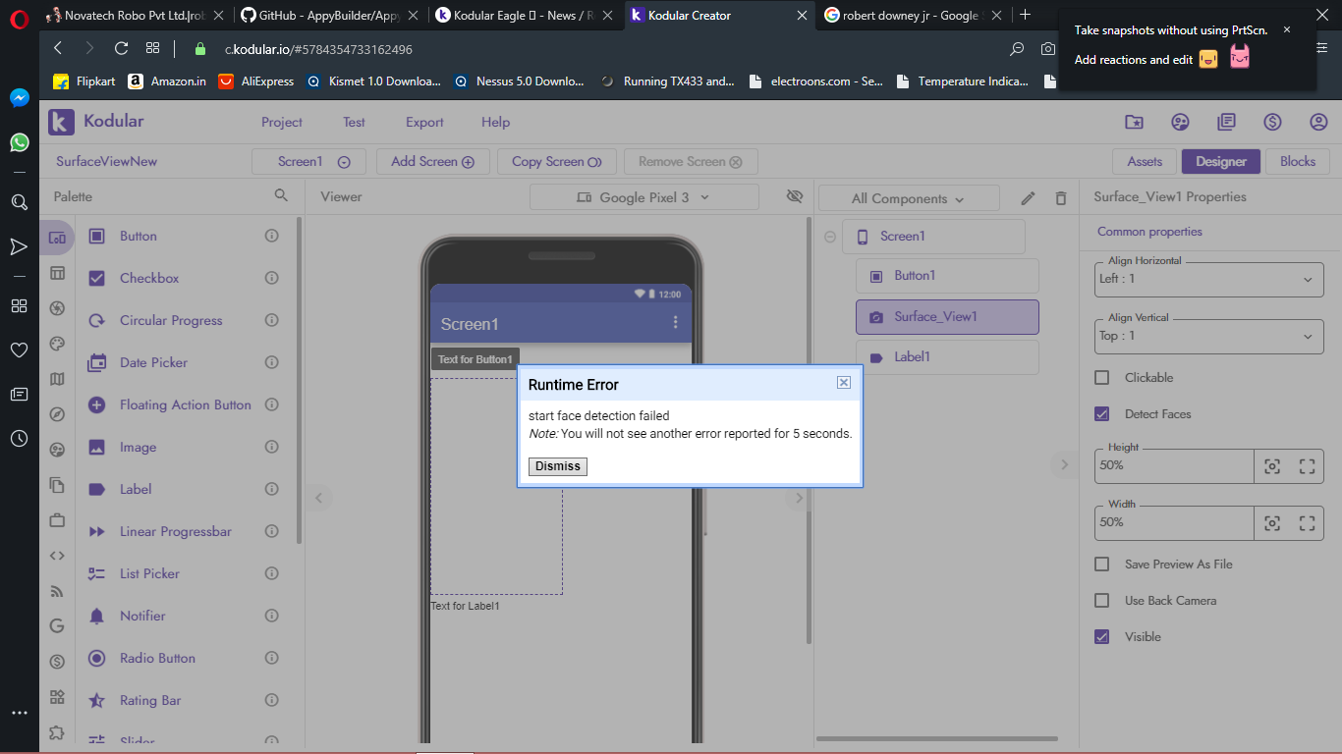
Task: Switch to the Blocks view
Action: click(1297, 162)
